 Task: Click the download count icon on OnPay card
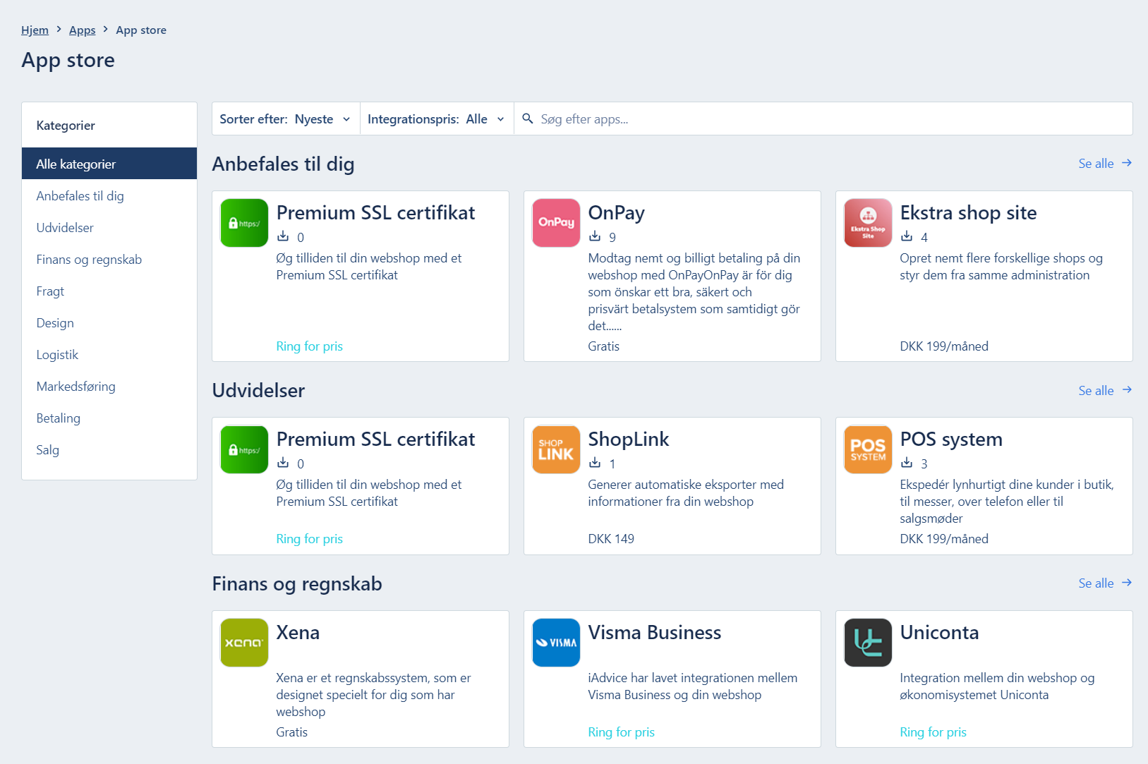pyautogui.click(x=595, y=236)
